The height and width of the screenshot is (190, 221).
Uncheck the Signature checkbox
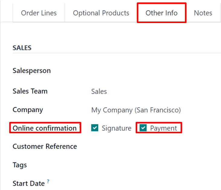click(95, 128)
